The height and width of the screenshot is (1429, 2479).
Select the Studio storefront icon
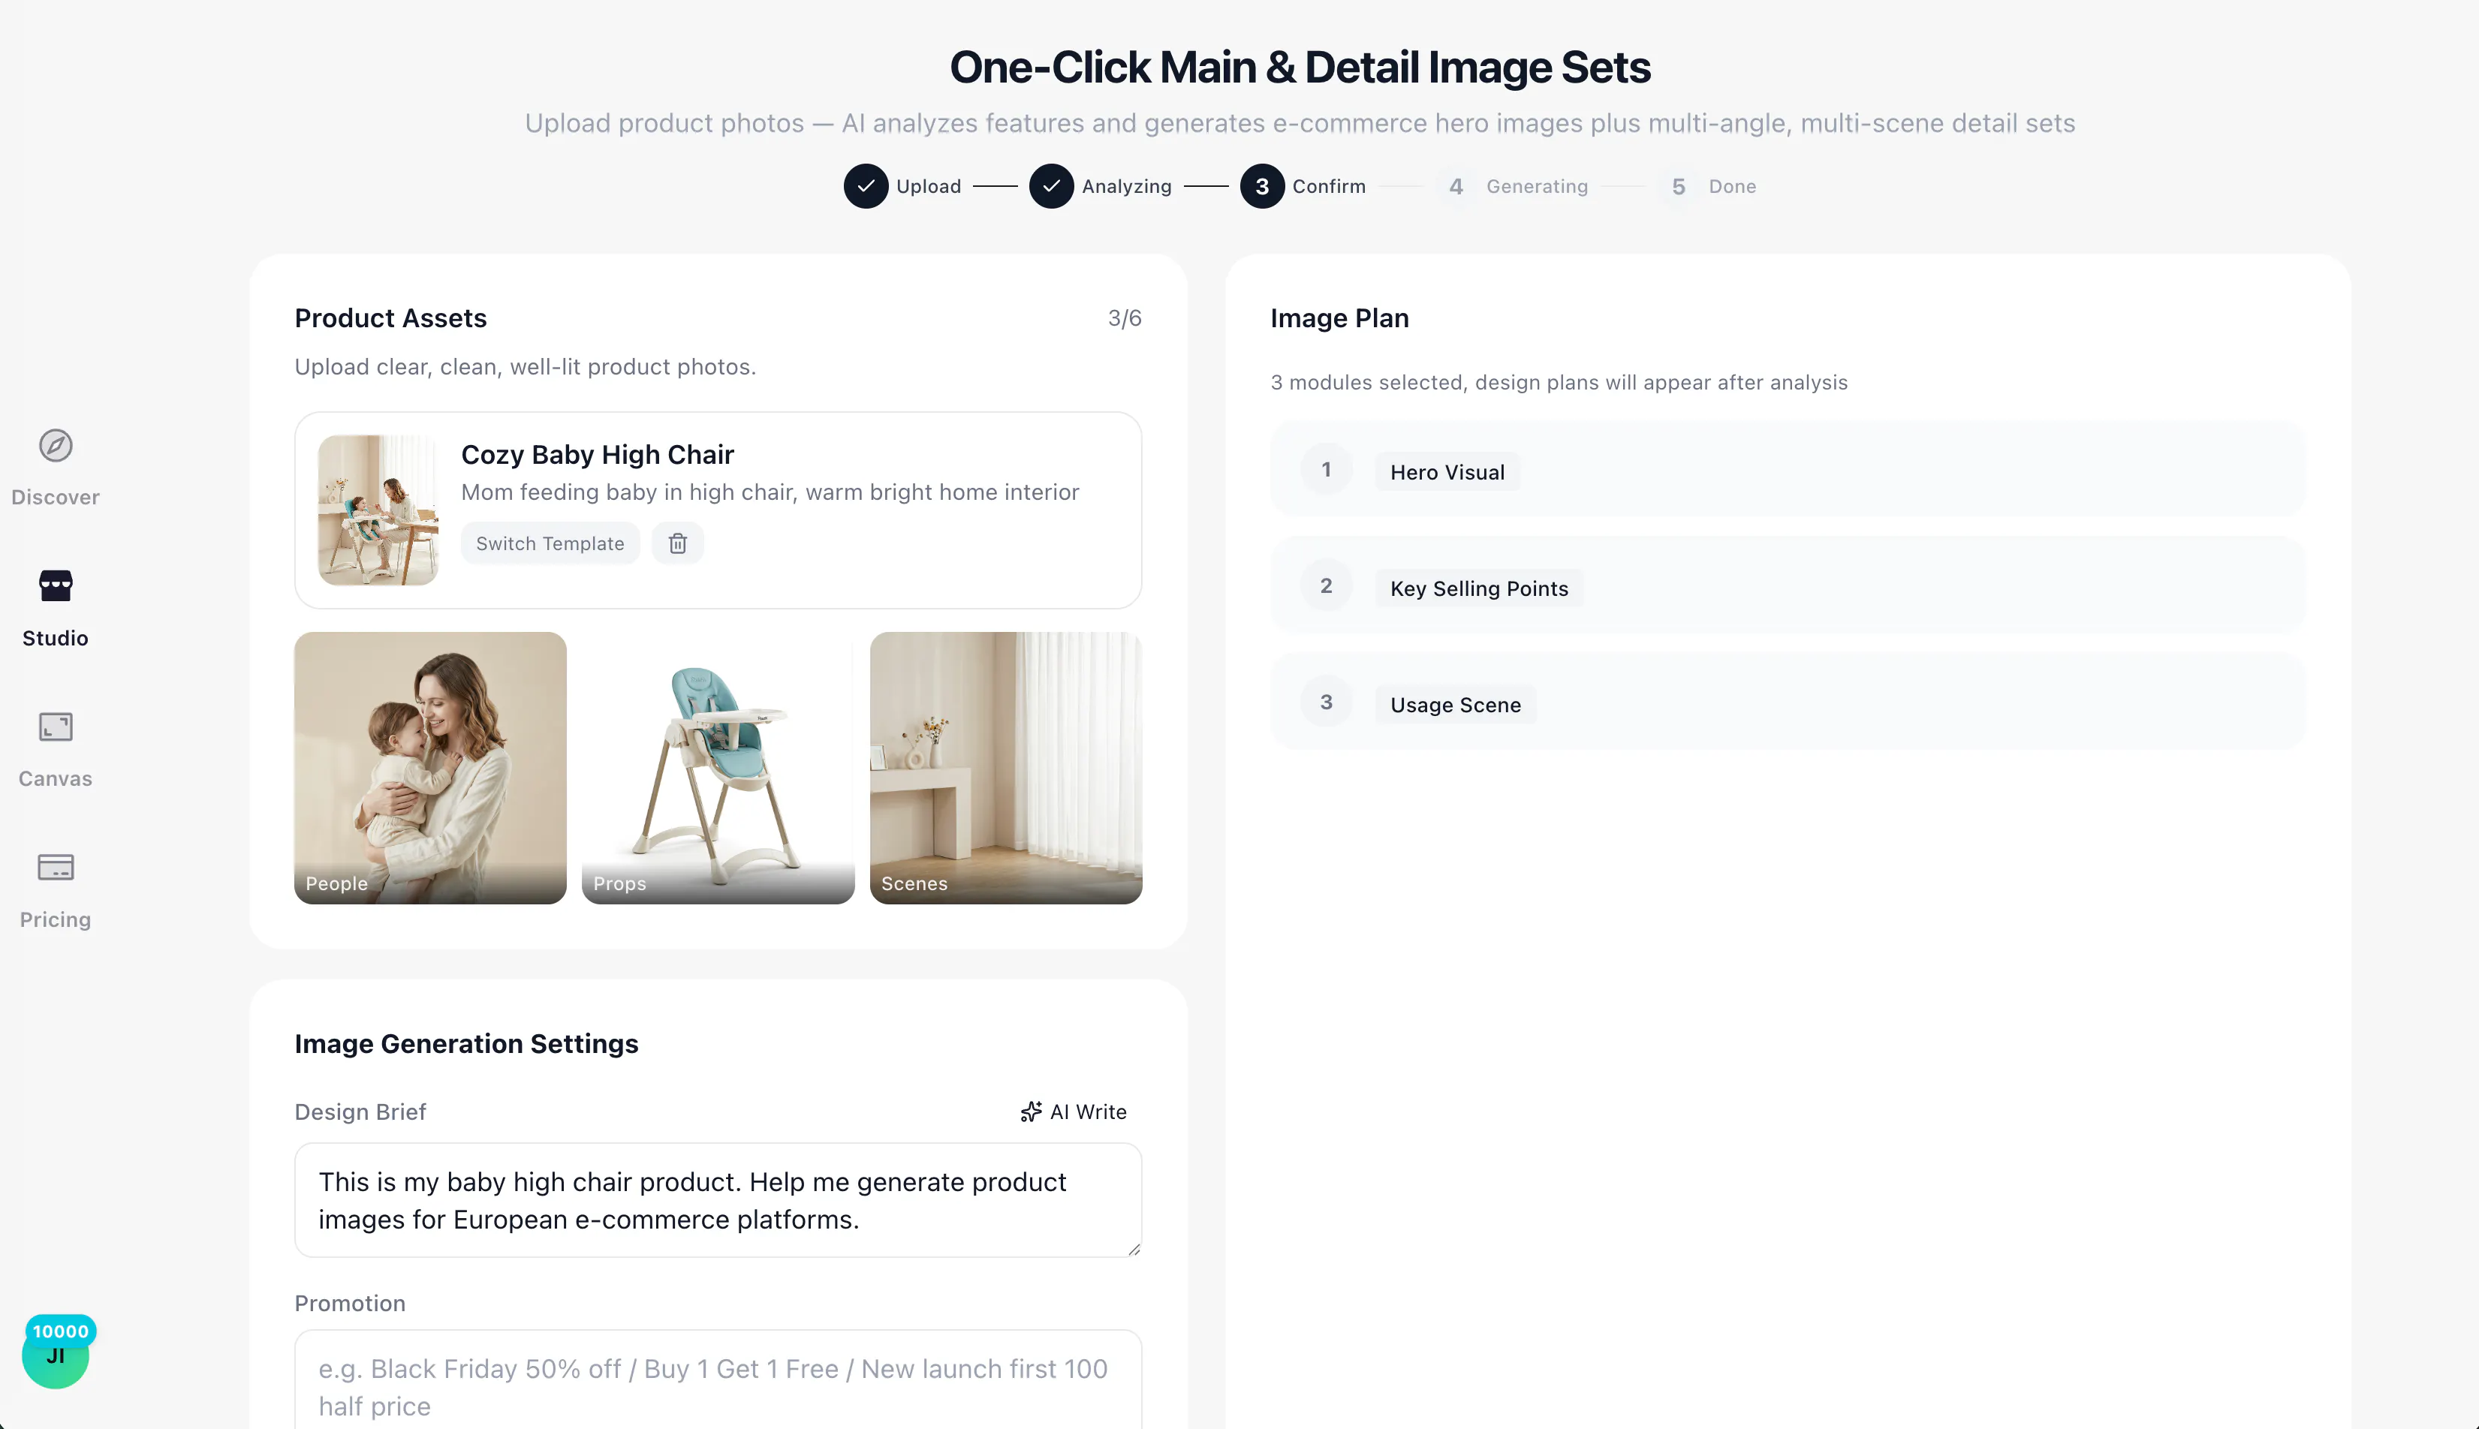tap(55, 586)
